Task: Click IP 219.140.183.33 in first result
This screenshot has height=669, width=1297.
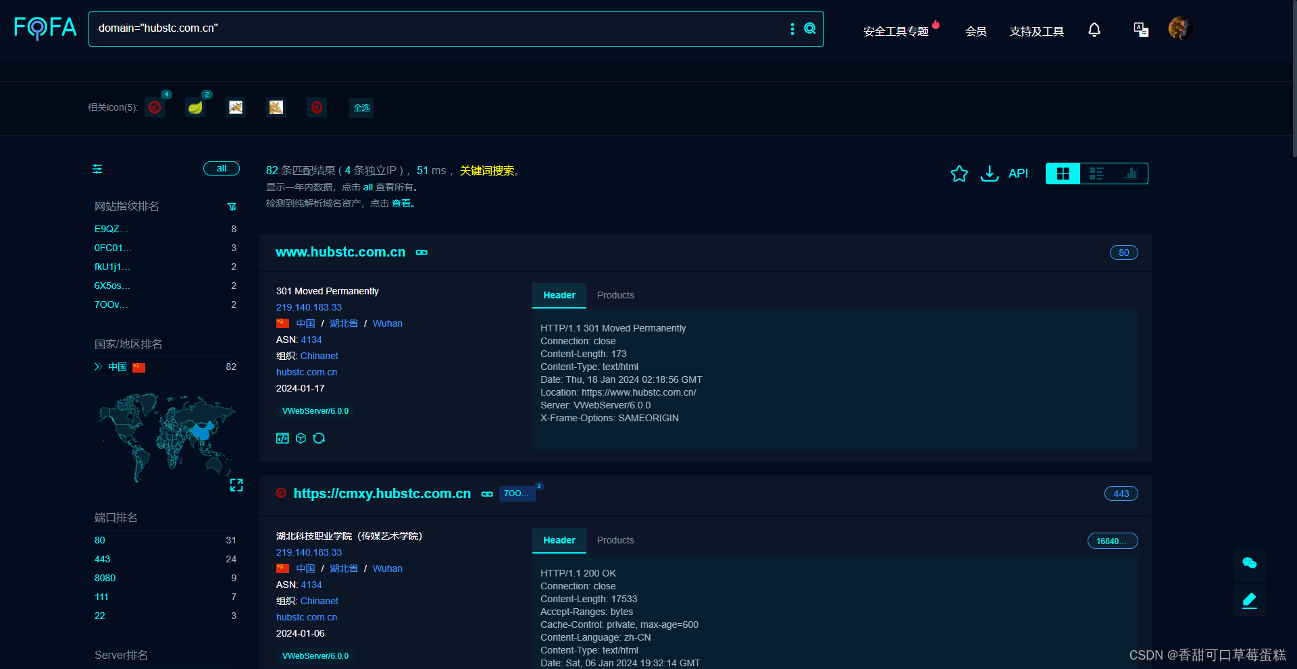Action: pos(309,307)
